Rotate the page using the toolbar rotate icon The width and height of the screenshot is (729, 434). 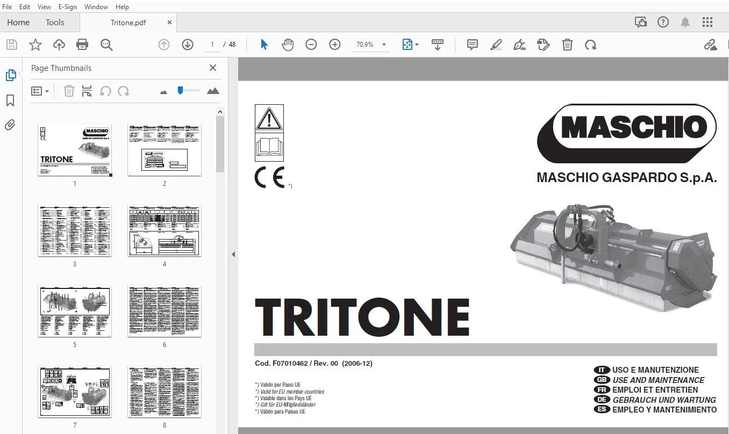point(591,45)
